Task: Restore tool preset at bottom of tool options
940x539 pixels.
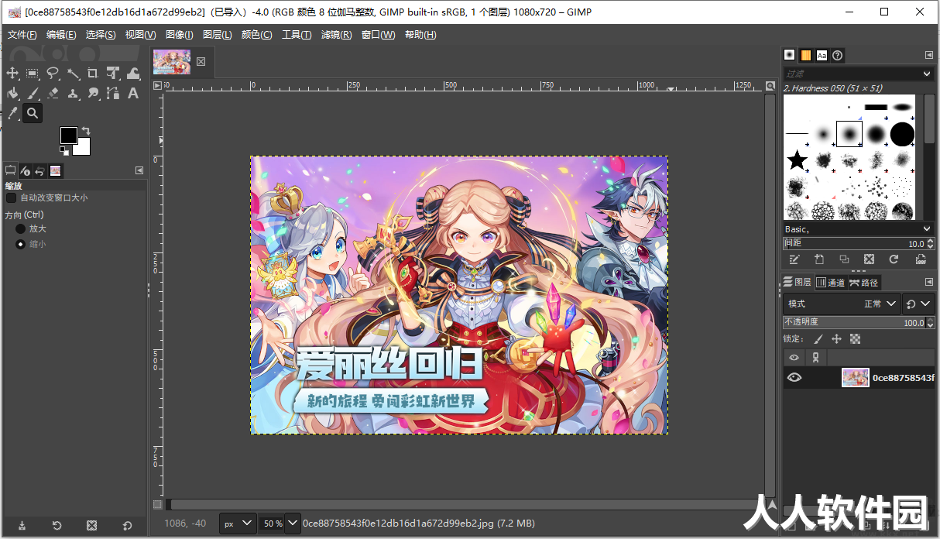Action: pos(57,526)
